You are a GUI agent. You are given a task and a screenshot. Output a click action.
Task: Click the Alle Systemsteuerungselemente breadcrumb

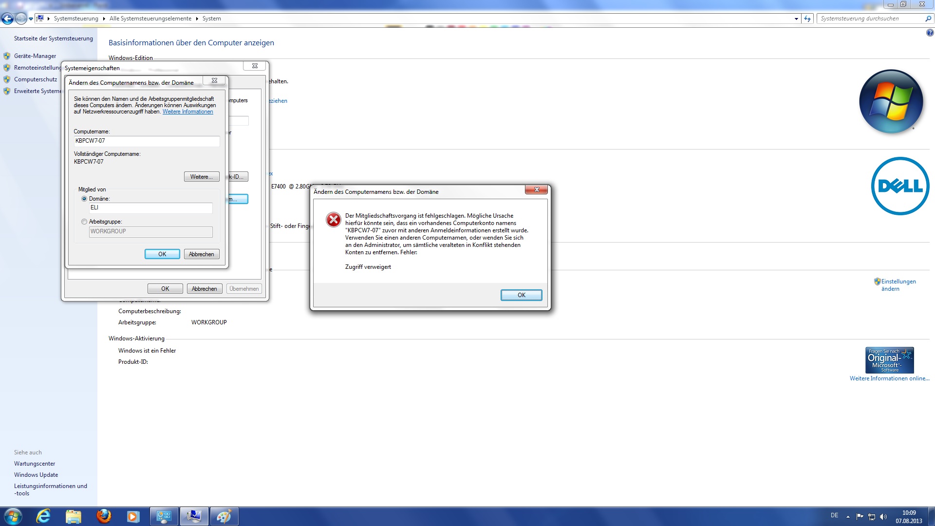150,19
